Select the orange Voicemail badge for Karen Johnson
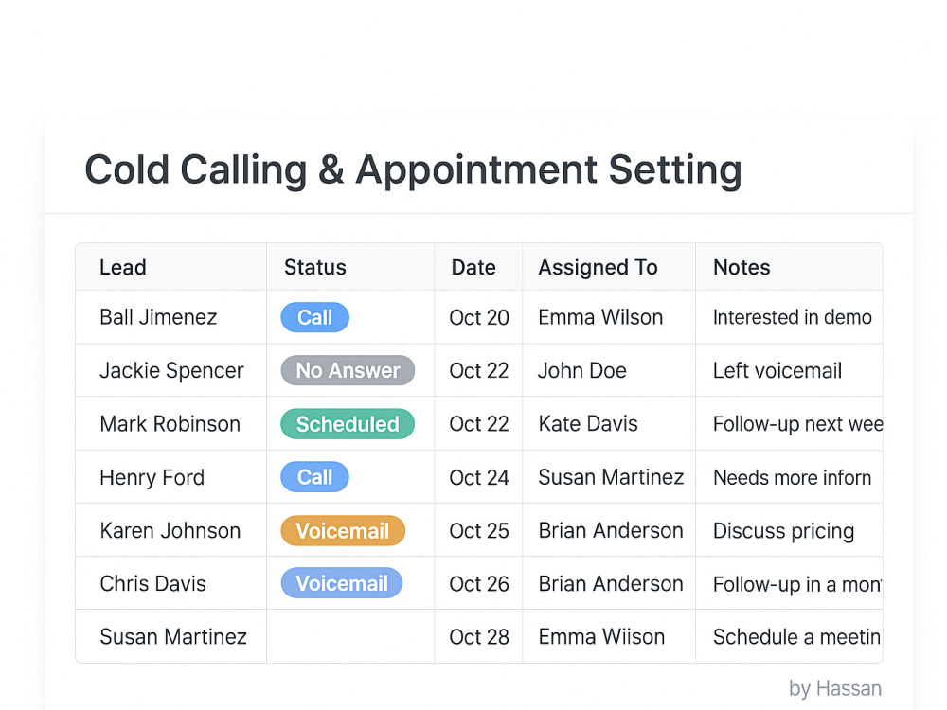 click(x=343, y=531)
